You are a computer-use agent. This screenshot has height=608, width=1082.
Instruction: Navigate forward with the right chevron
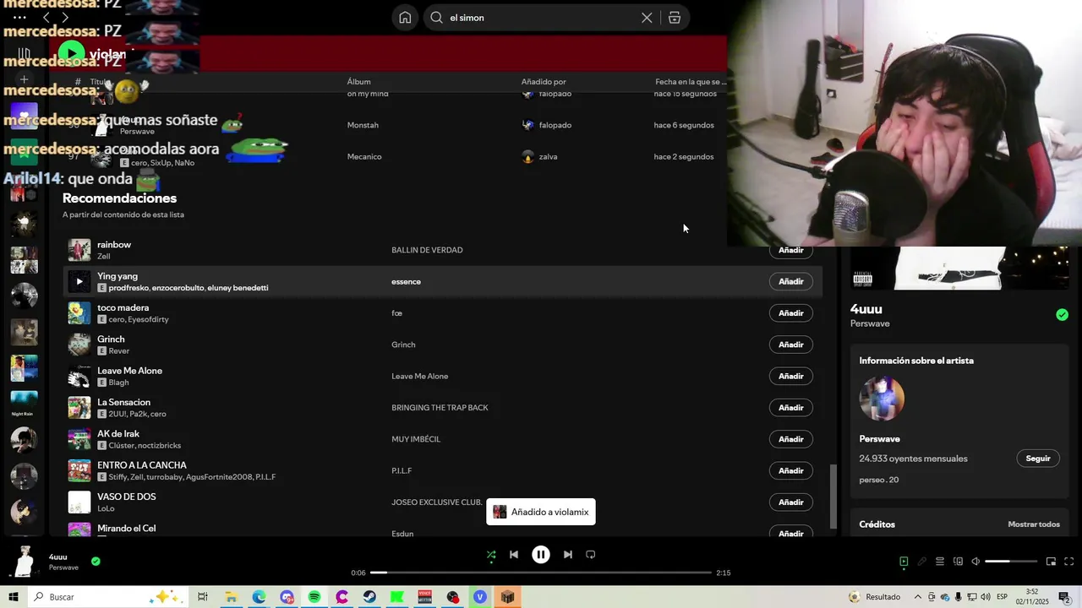(x=65, y=17)
